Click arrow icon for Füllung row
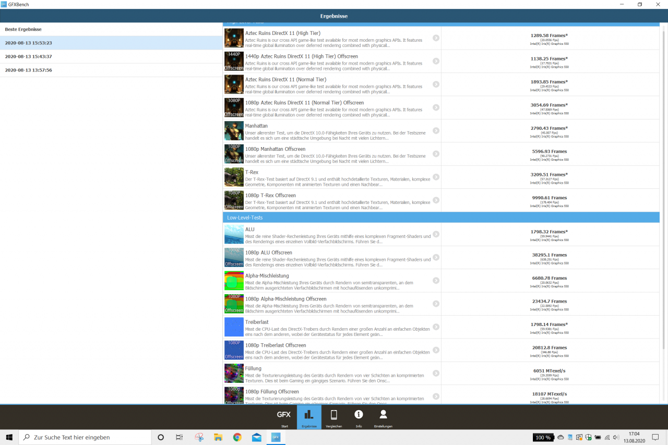The image size is (668, 445). 436,374
